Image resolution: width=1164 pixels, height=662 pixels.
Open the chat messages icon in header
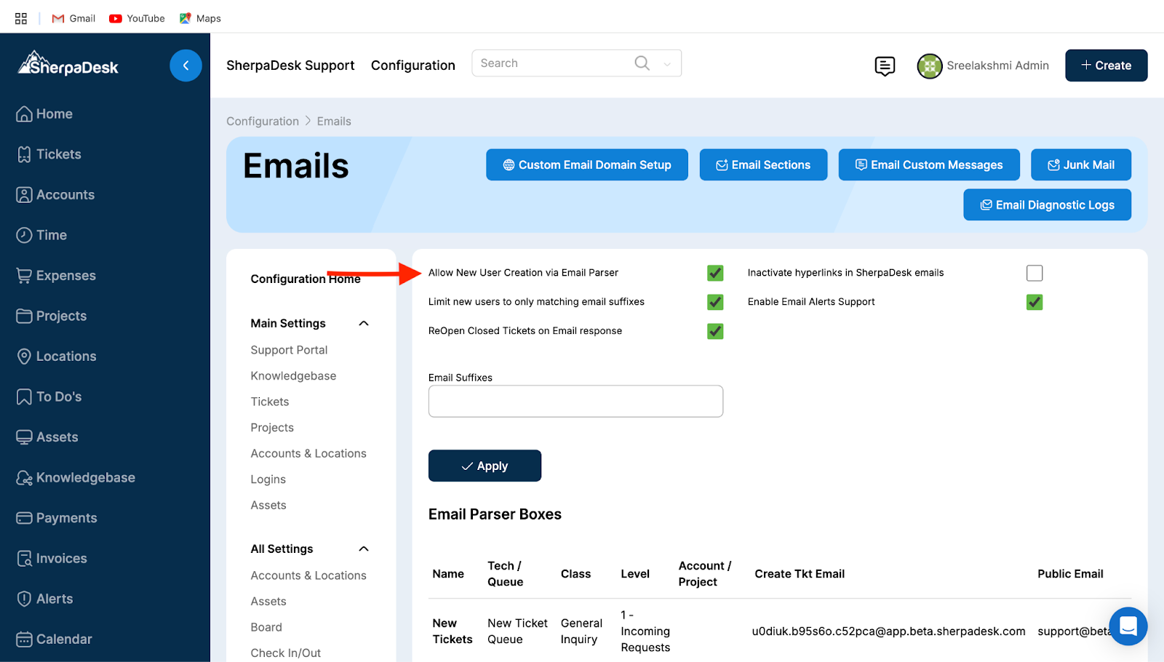884,66
